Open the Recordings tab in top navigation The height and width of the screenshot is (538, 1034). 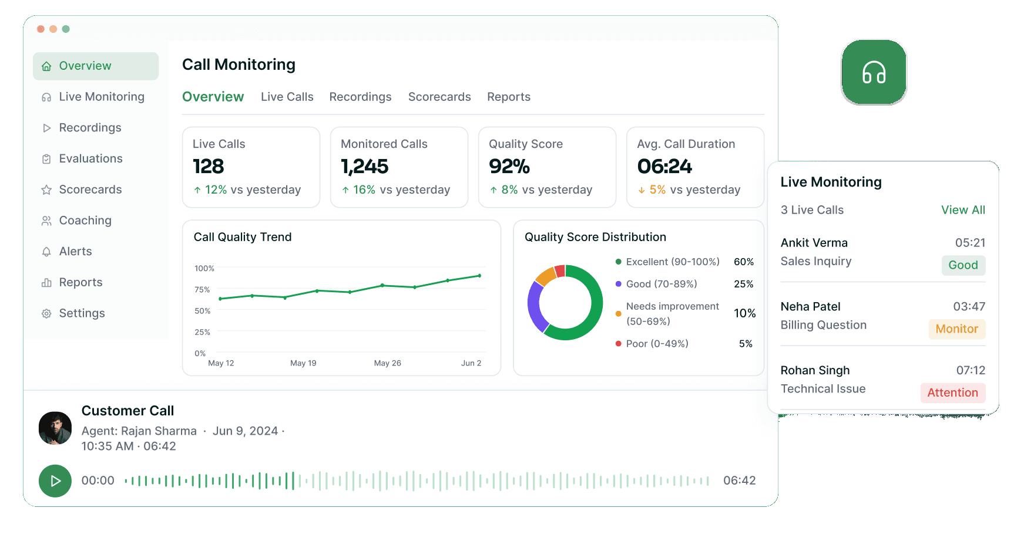click(360, 97)
